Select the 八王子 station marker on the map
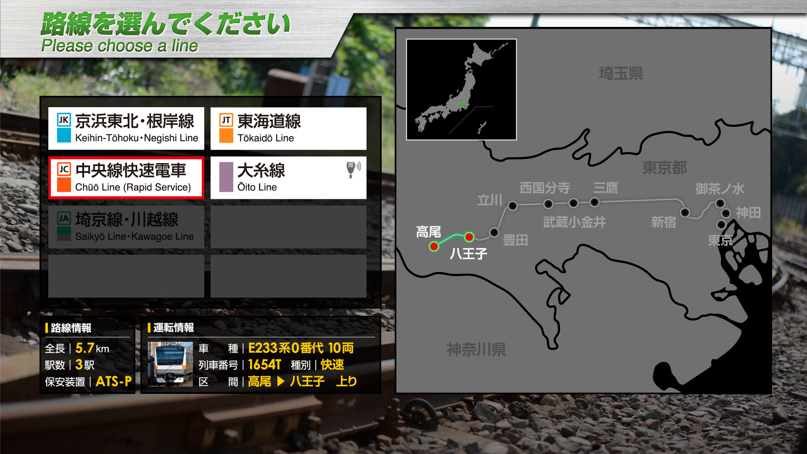This screenshot has height=454, width=807. pos(470,237)
